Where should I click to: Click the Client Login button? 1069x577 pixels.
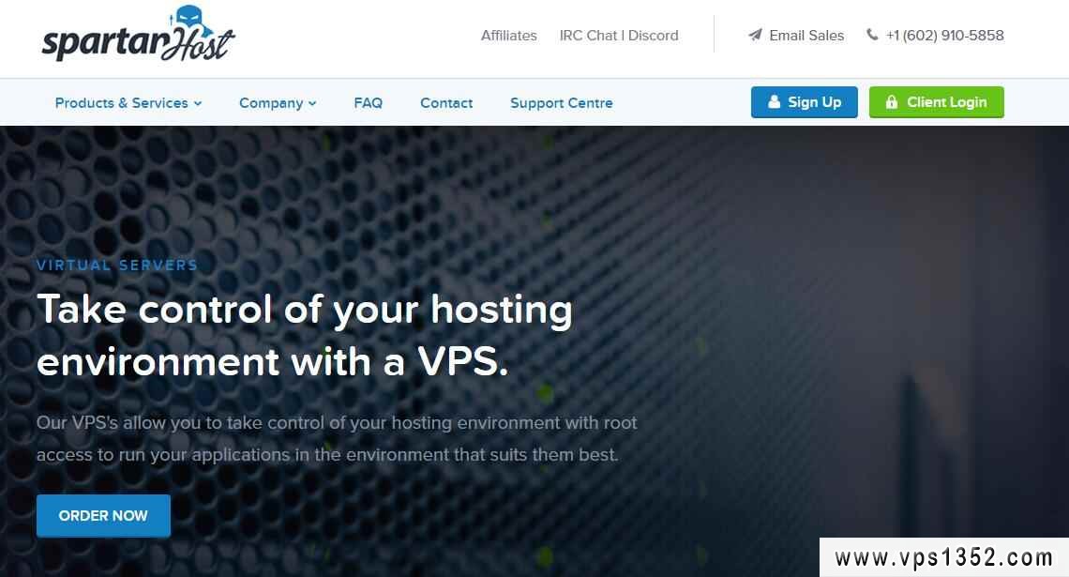coord(936,102)
